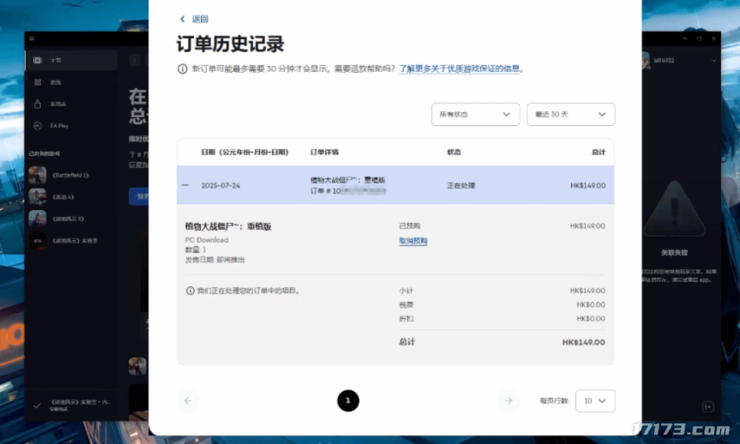This screenshot has width=740, height=444.
Task: Click the 植物大战僵尸 item title in details
Action: click(228, 226)
